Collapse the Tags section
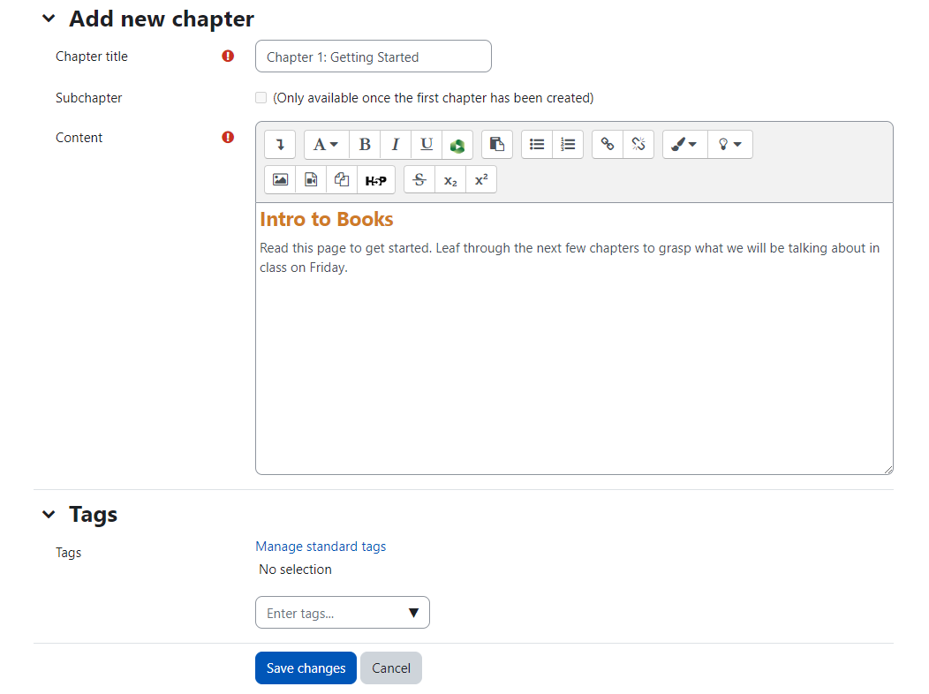Image resolution: width=929 pixels, height=694 pixels. pyautogui.click(x=49, y=515)
